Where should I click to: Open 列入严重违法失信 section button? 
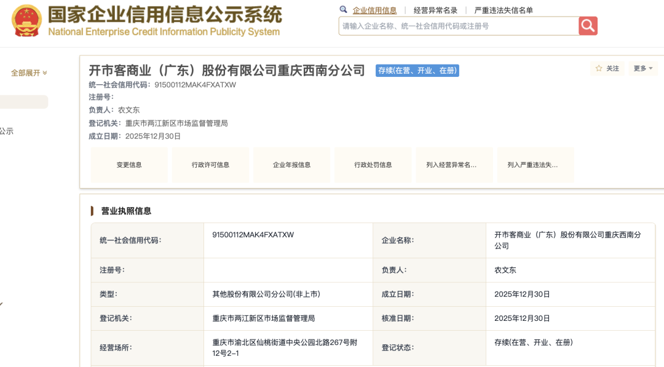(x=536, y=165)
